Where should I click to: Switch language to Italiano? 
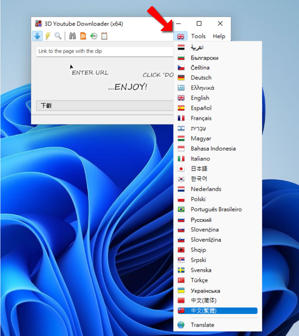tap(218, 159)
